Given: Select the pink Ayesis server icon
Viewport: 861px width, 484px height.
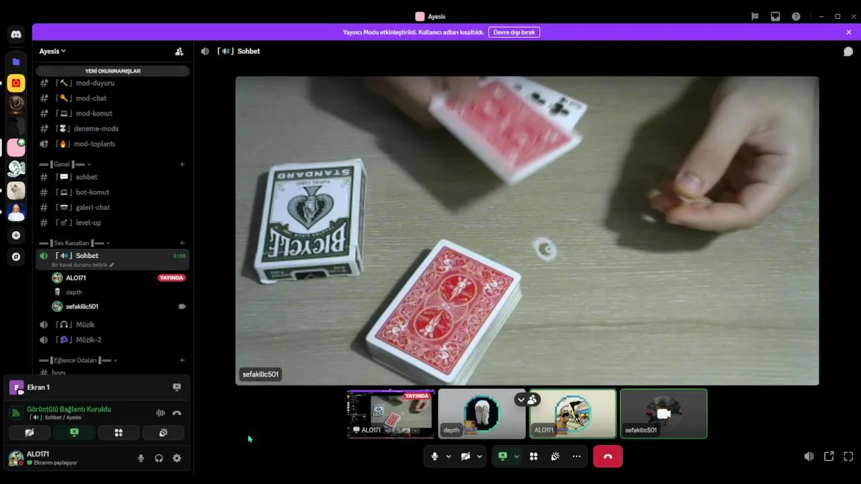Looking at the screenshot, I should (x=16, y=147).
